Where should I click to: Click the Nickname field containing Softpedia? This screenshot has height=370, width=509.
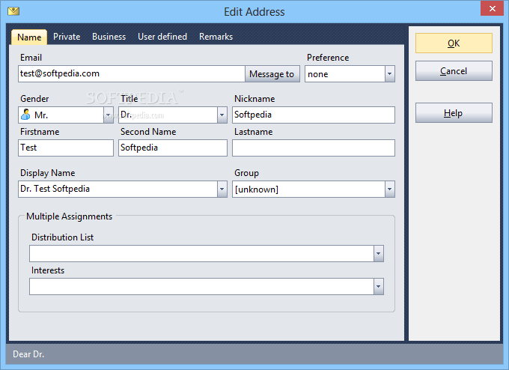click(x=314, y=115)
